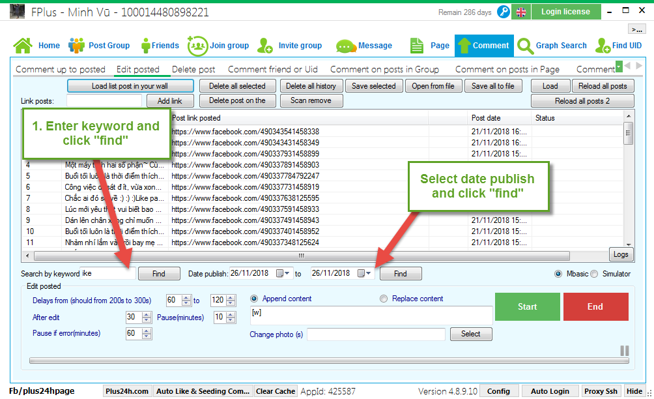Click the Clear Cache button
Screen dimensions: 654x399
coord(276,391)
